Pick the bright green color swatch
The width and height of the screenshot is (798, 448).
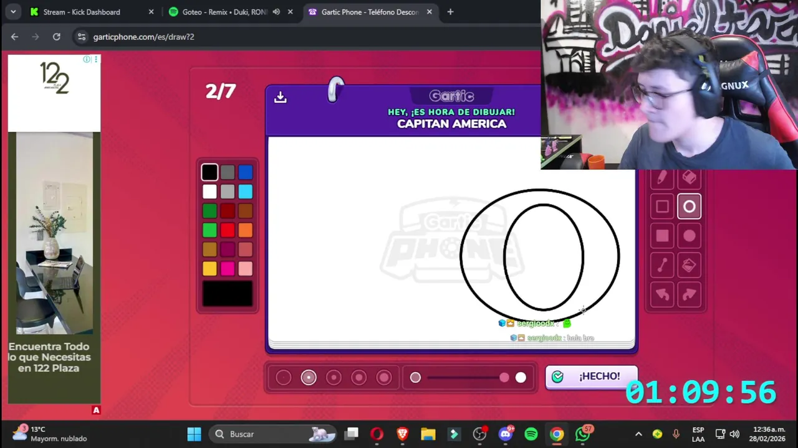coord(209,230)
